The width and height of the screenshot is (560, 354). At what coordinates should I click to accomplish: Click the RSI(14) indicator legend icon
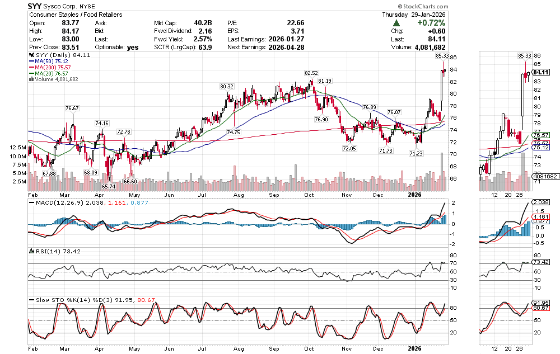[x=31, y=251]
